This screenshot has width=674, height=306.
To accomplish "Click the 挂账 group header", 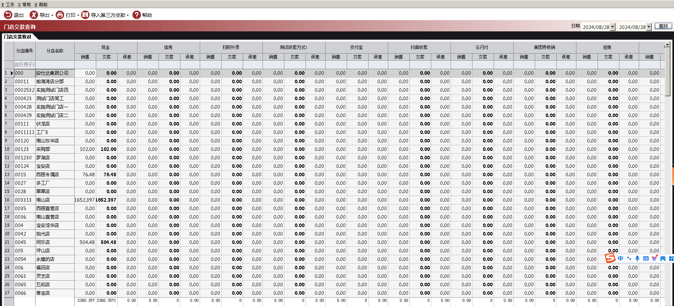I will (x=607, y=47).
